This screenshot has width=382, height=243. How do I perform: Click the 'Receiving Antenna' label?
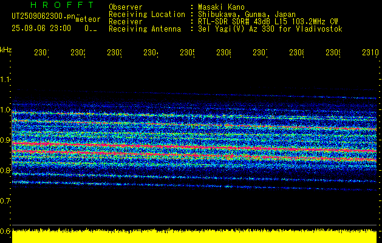point(145,29)
